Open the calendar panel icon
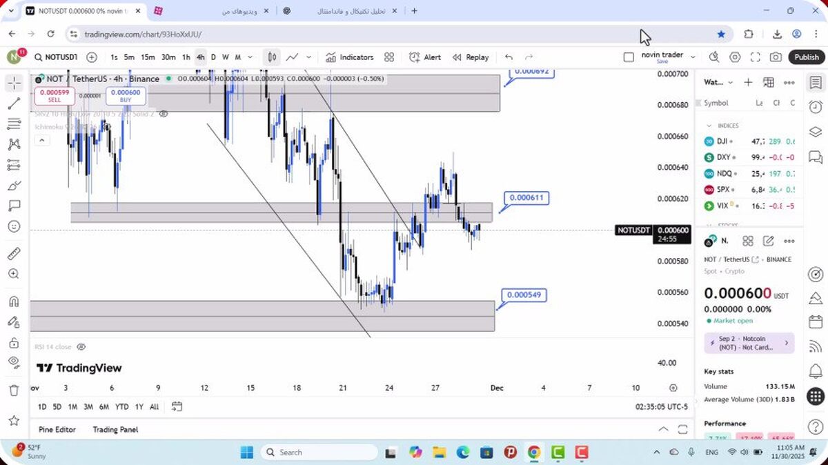This screenshot has height=465, width=828. tap(815, 322)
